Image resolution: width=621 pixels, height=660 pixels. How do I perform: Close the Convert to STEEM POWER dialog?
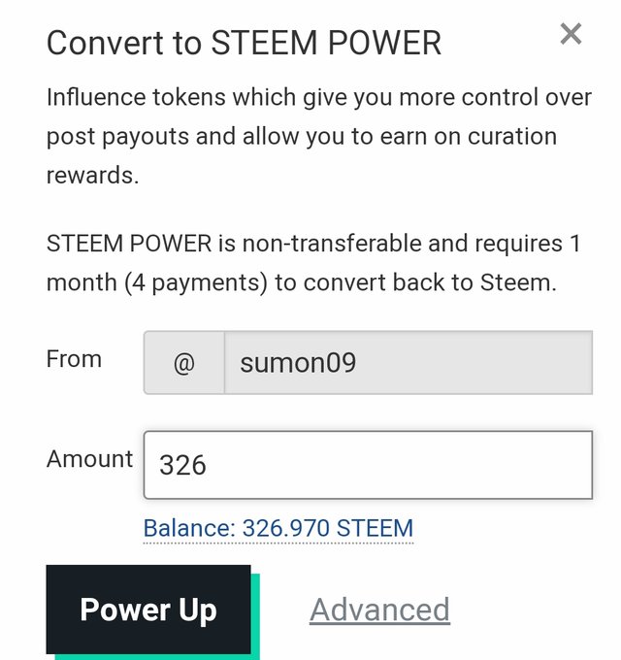571,34
